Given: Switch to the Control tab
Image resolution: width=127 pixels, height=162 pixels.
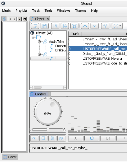Looking at the screenshot, I should point(40,94).
